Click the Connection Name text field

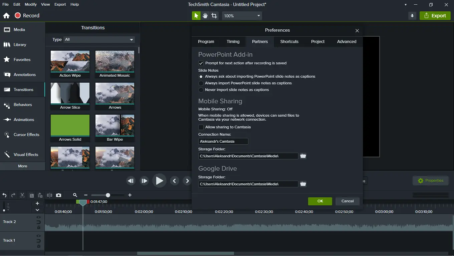click(x=223, y=141)
